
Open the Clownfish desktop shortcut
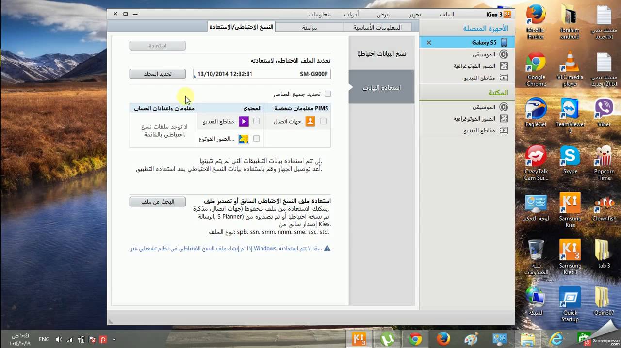pyautogui.click(x=604, y=207)
